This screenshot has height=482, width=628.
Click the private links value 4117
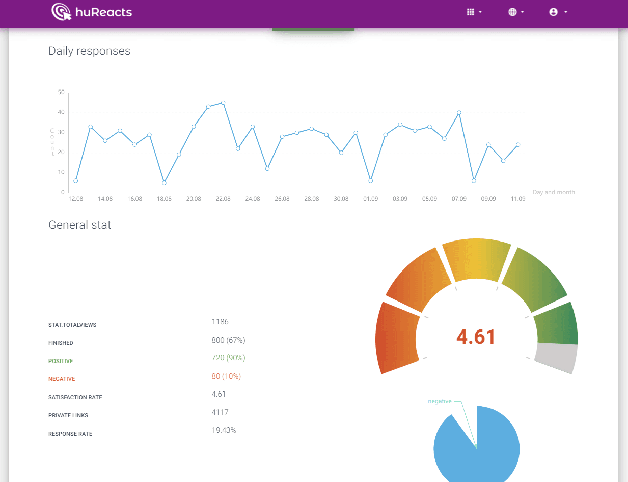(x=220, y=412)
